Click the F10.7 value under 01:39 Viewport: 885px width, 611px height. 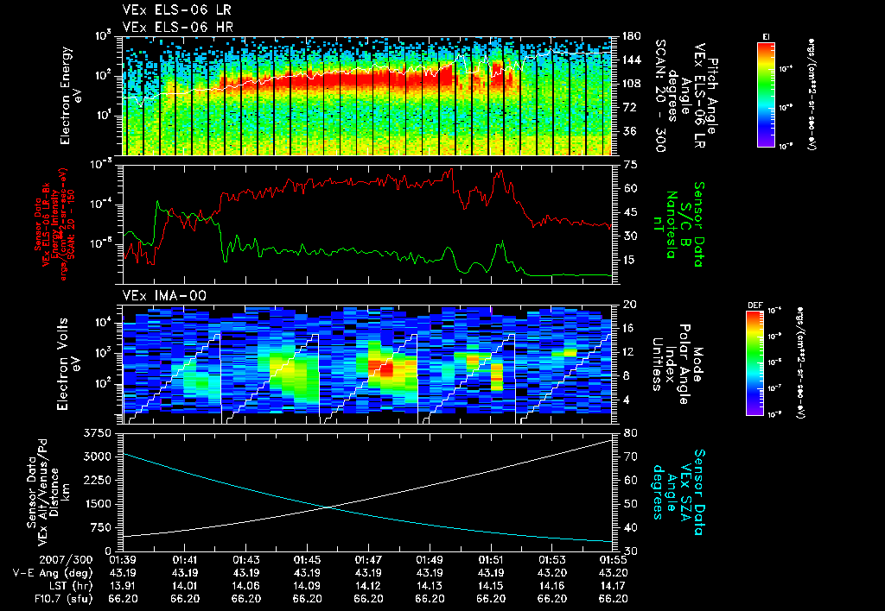pos(123,599)
